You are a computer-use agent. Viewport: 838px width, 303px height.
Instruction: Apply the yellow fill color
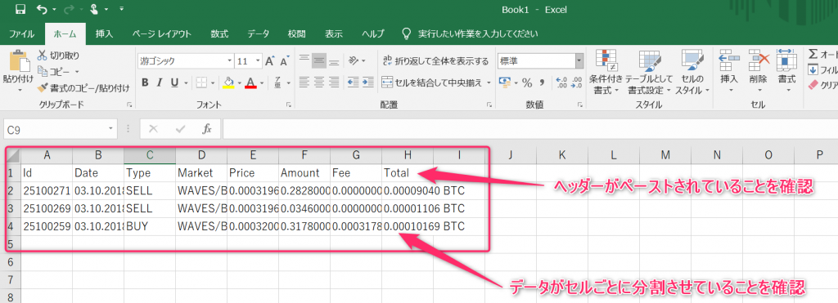point(228,82)
